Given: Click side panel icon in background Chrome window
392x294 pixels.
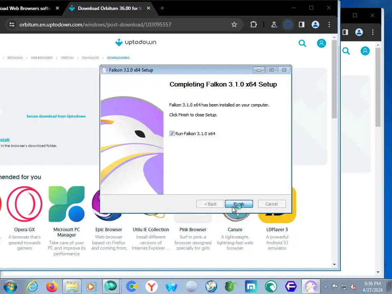Looking at the screenshot, I should click(x=345, y=32).
